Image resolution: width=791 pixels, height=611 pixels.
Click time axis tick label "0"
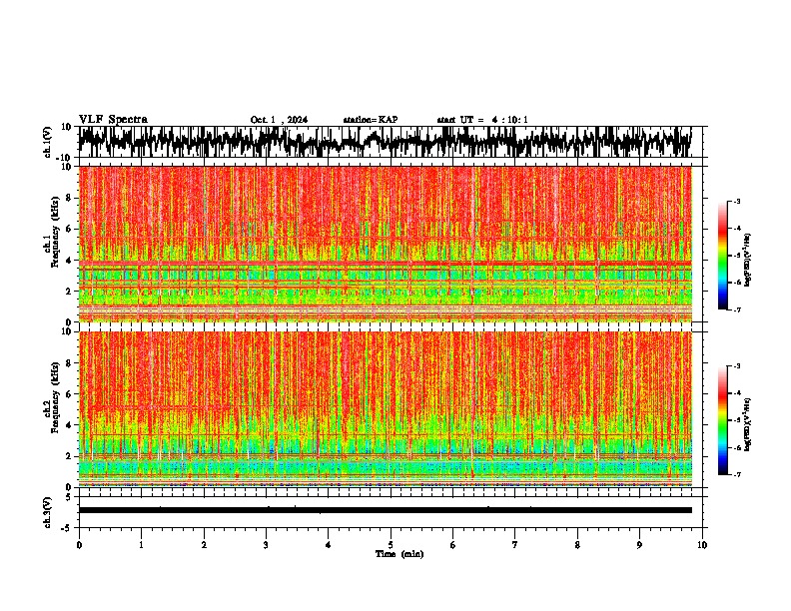click(79, 545)
